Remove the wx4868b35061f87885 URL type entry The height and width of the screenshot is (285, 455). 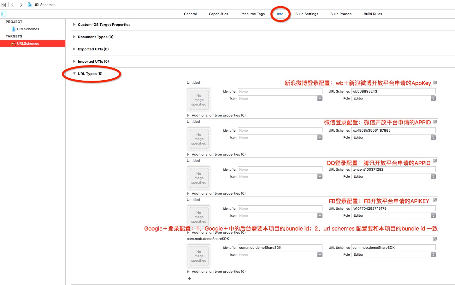435,122
